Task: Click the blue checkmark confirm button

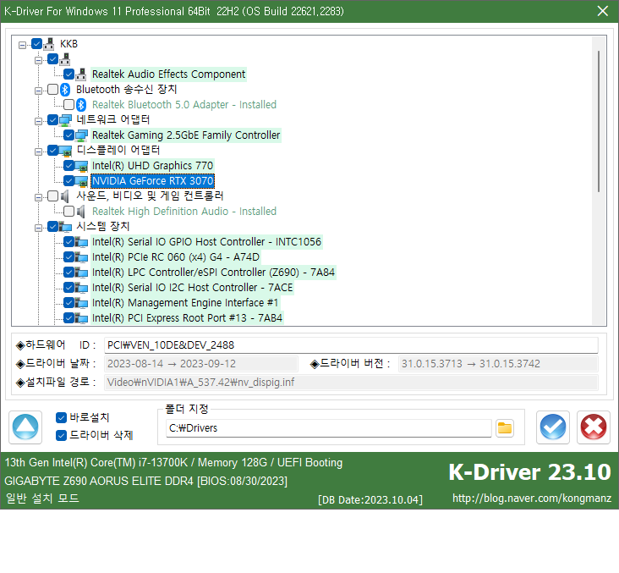Action: [x=553, y=427]
